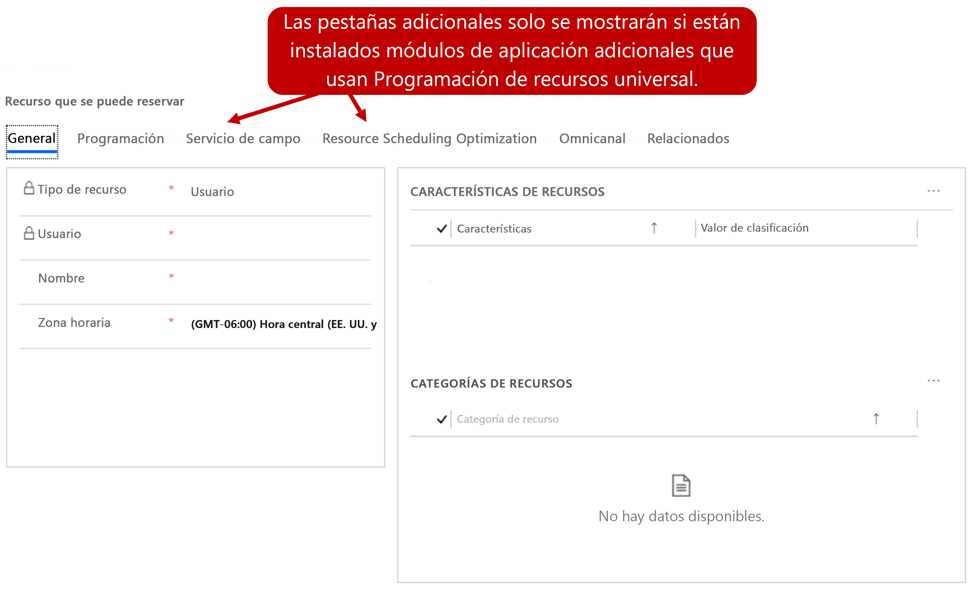Click the Categoría de recurso column header
The width and height of the screenshot is (976, 591).
507,419
